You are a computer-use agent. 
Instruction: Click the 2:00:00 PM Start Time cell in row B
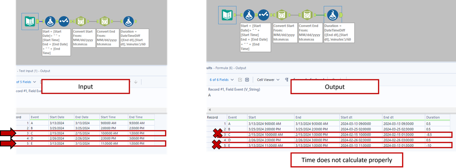(114, 128)
